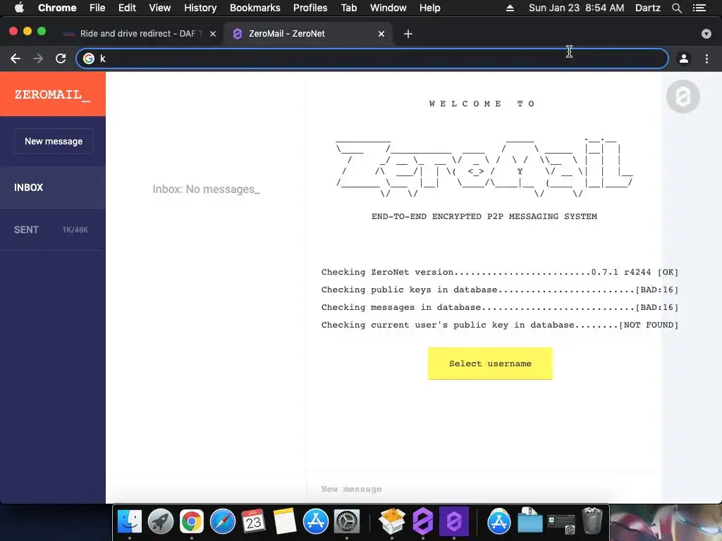Click the New message field at bottom
The width and height of the screenshot is (722, 541).
(x=484, y=489)
